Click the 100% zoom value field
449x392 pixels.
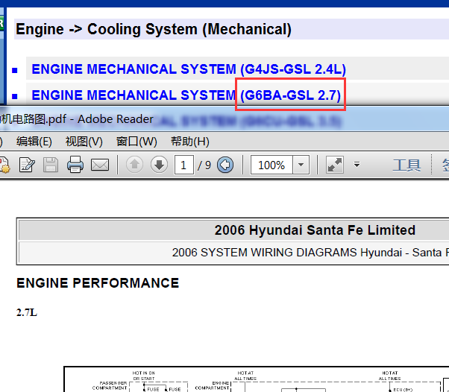[x=271, y=165]
